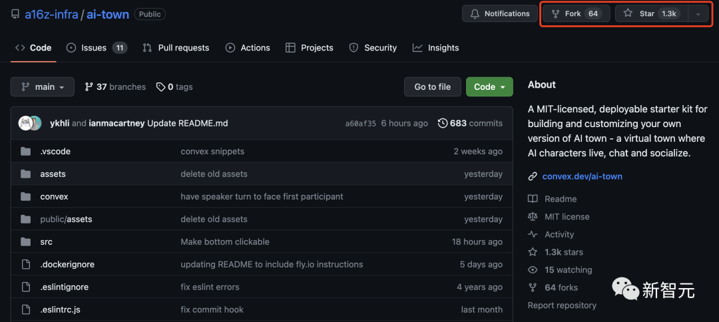Switch to the Security tab
The height and width of the screenshot is (322, 719).
coord(373,48)
